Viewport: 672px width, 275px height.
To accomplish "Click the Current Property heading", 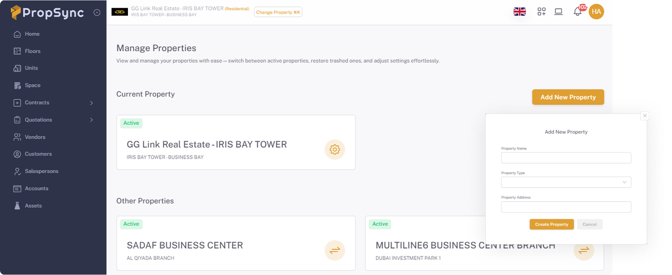I will 145,94.
